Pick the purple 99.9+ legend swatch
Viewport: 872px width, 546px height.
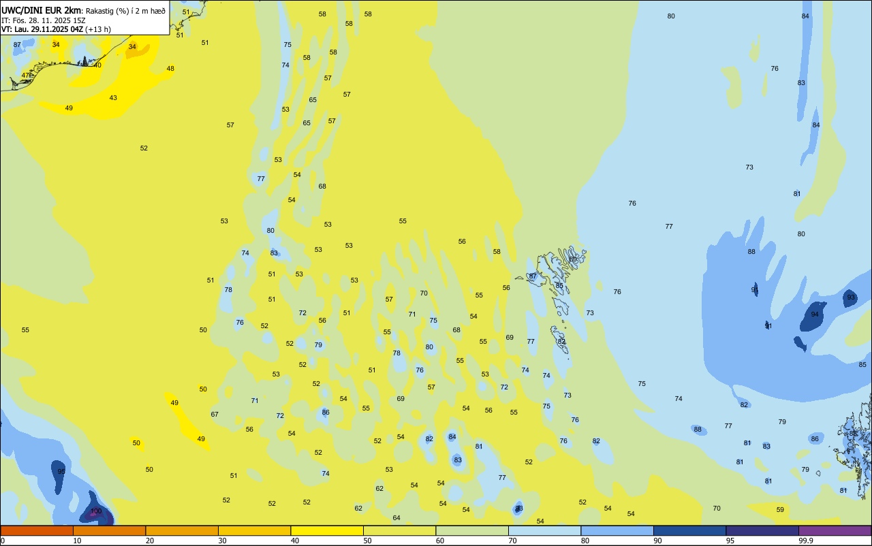(x=835, y=530)
